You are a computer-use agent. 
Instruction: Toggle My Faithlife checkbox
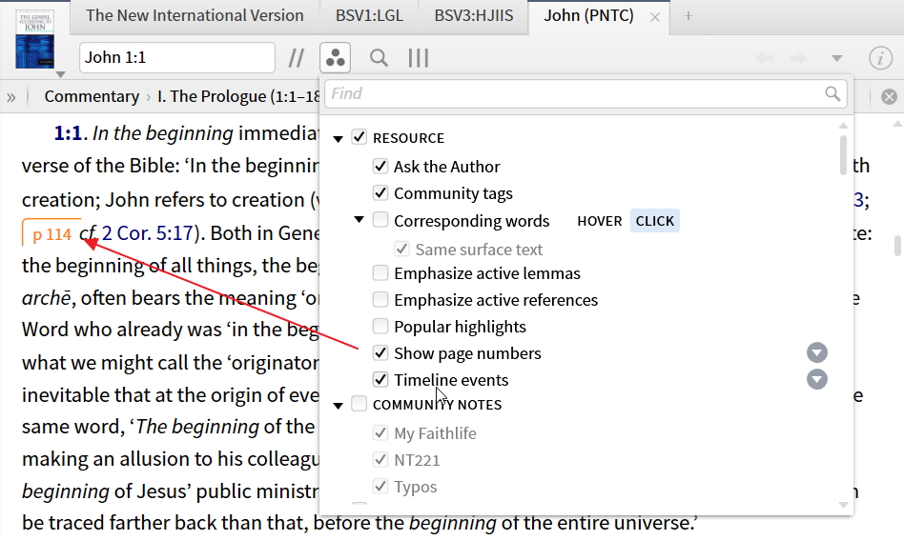pyautogui.click(x=380, y=432)
